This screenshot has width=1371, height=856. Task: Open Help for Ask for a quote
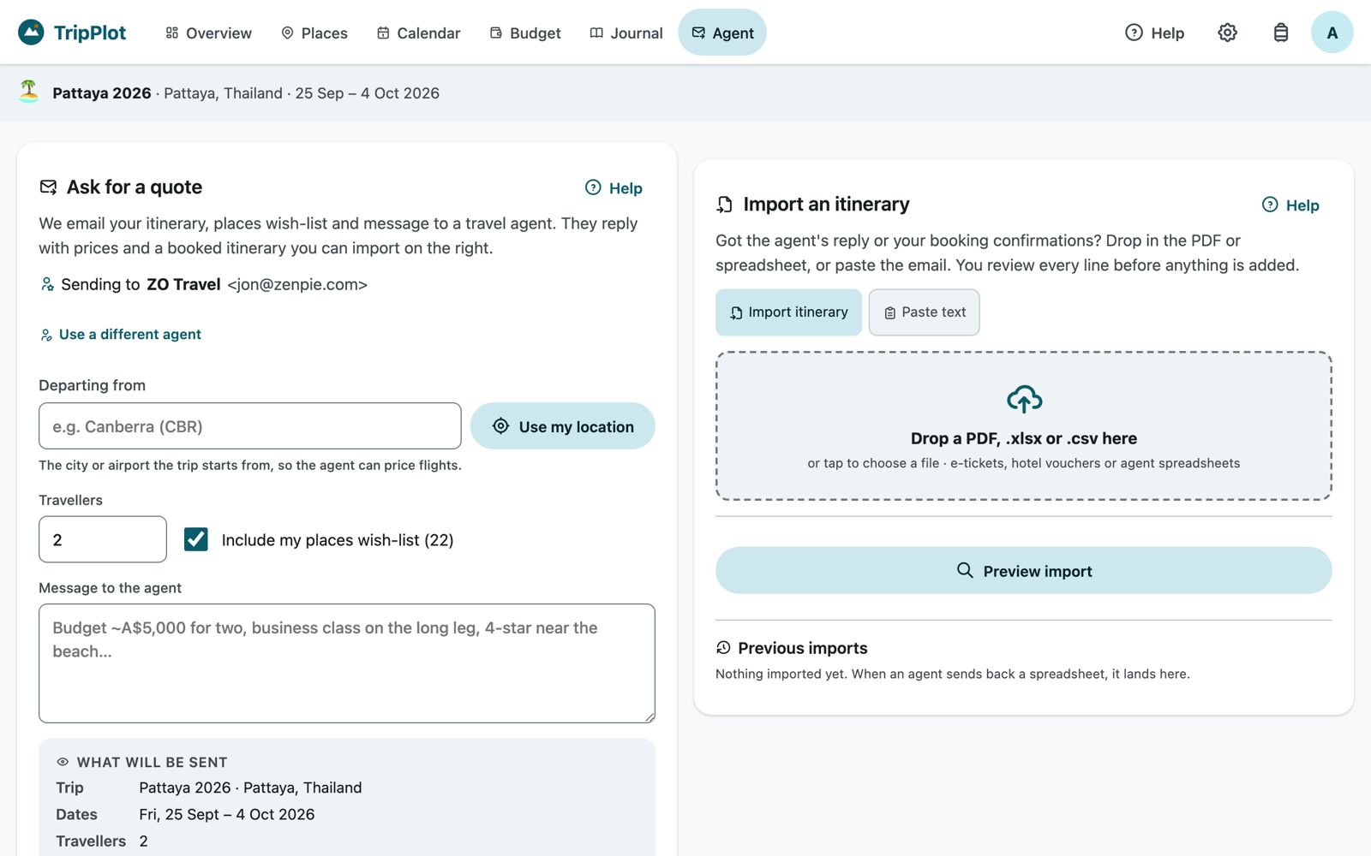click(614, 187)
